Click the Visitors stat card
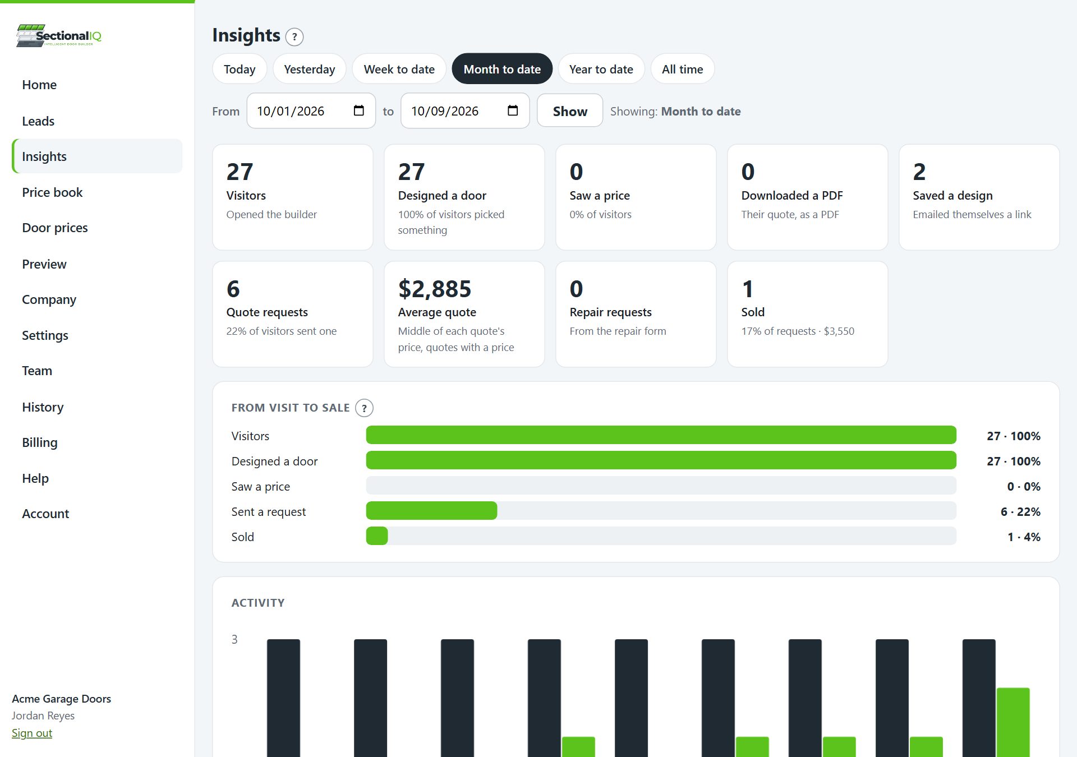 coord(293,197)
